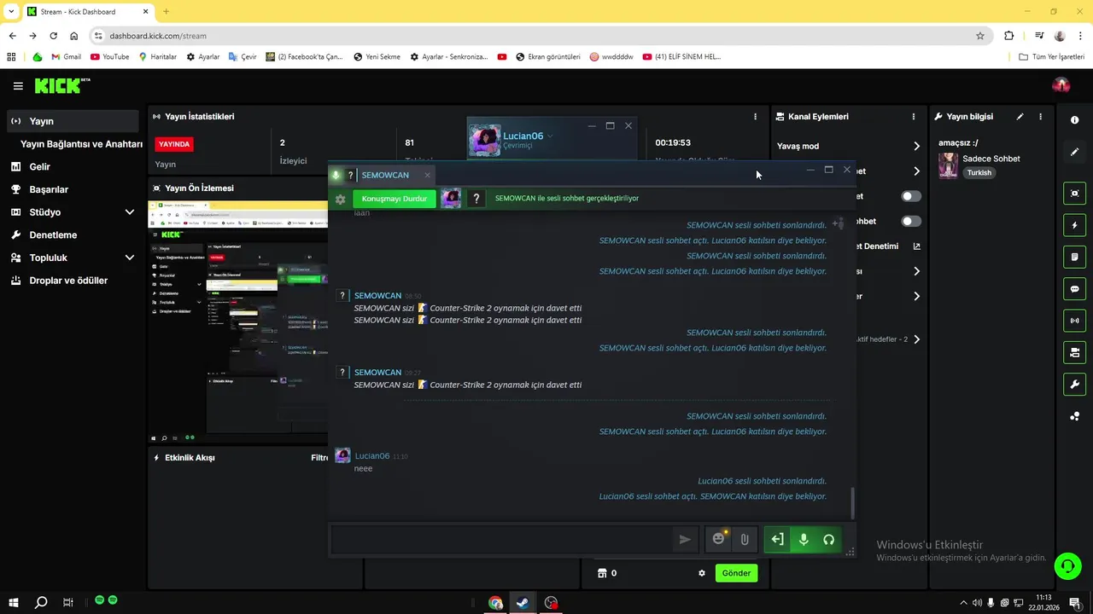Edit Yayın bilgisi via pencil icon
Image resolution: width=1093 pixels, height=614 pixels.
[1020, 117]
